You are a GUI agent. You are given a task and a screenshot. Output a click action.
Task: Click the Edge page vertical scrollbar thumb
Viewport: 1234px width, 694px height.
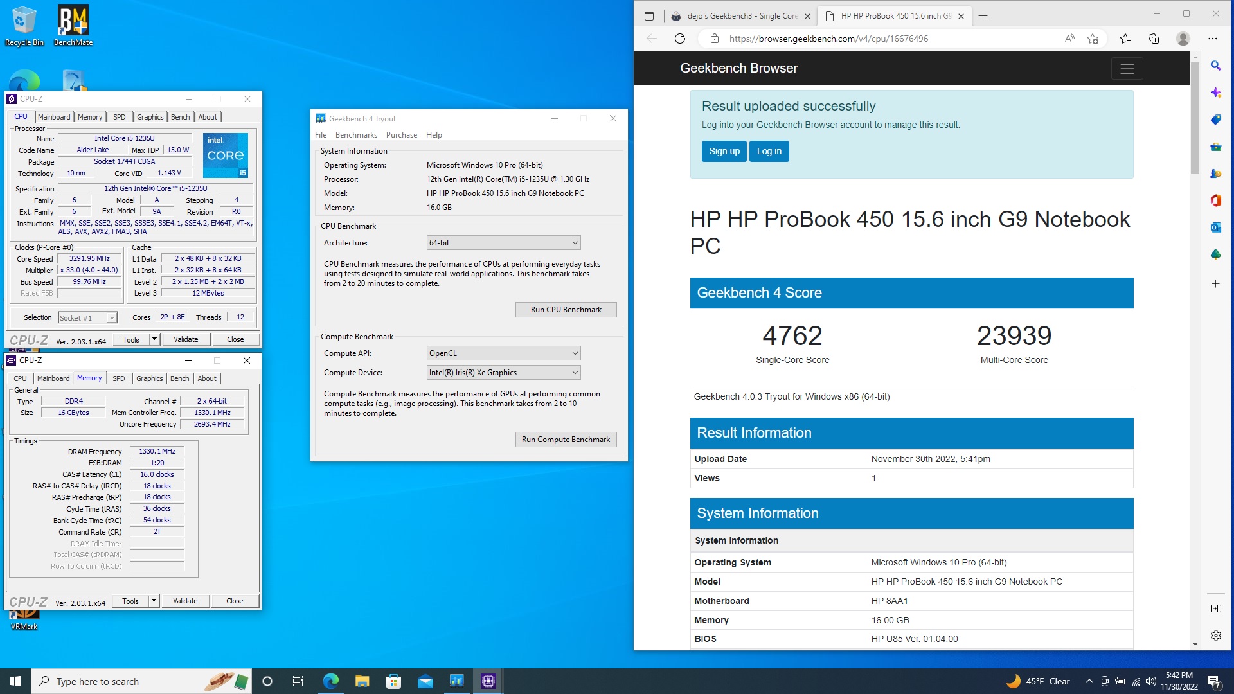pos(1195,118)
